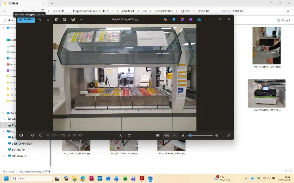Open Excel from the taskbar
Viewport: 294px width, 183px height.
(125, 179)
